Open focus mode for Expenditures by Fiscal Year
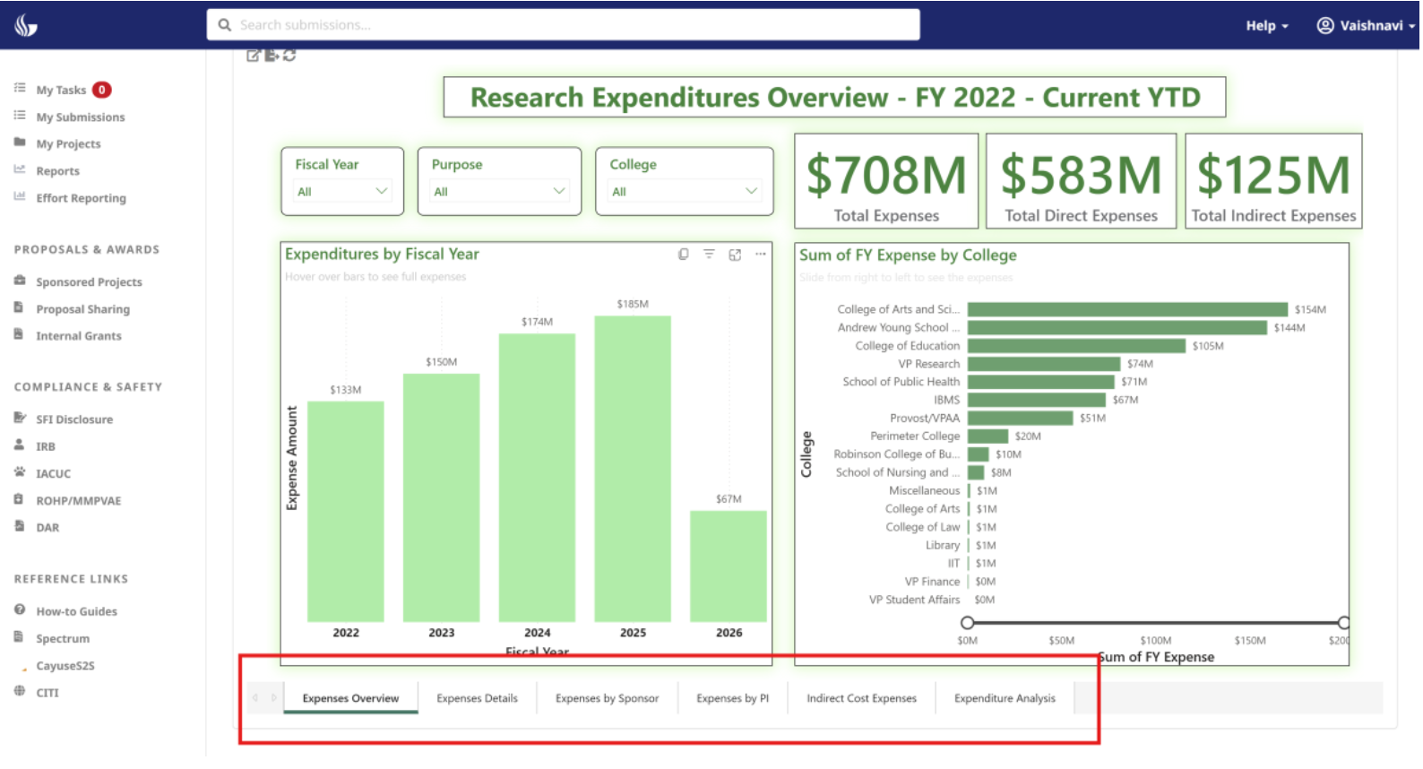The height and width of the screenshot is (769, 1423). click(x=735, y=255)
